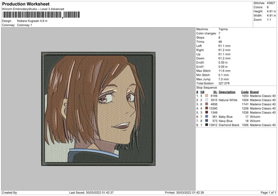Click the Colorway 1 value

pyautogui.click(x=25, y=25)
